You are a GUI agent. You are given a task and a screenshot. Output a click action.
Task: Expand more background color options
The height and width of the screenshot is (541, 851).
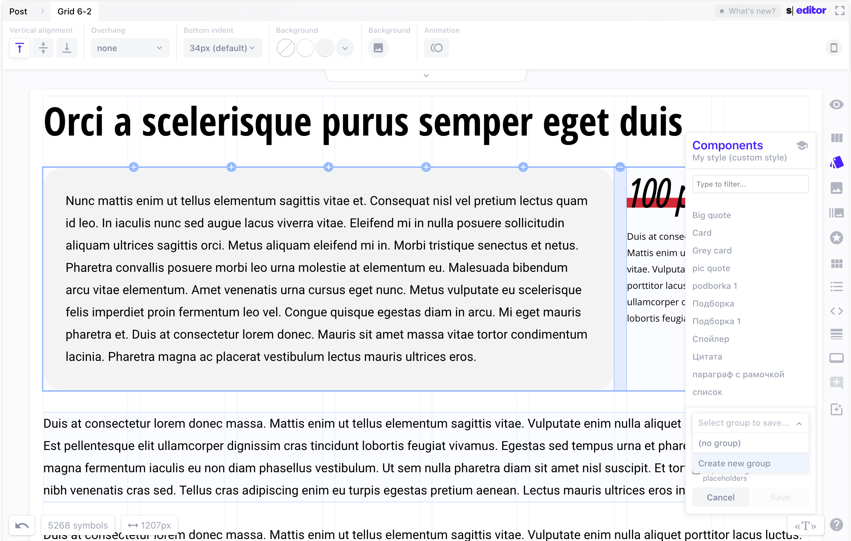pyautogui.click(x=345, y=48)
